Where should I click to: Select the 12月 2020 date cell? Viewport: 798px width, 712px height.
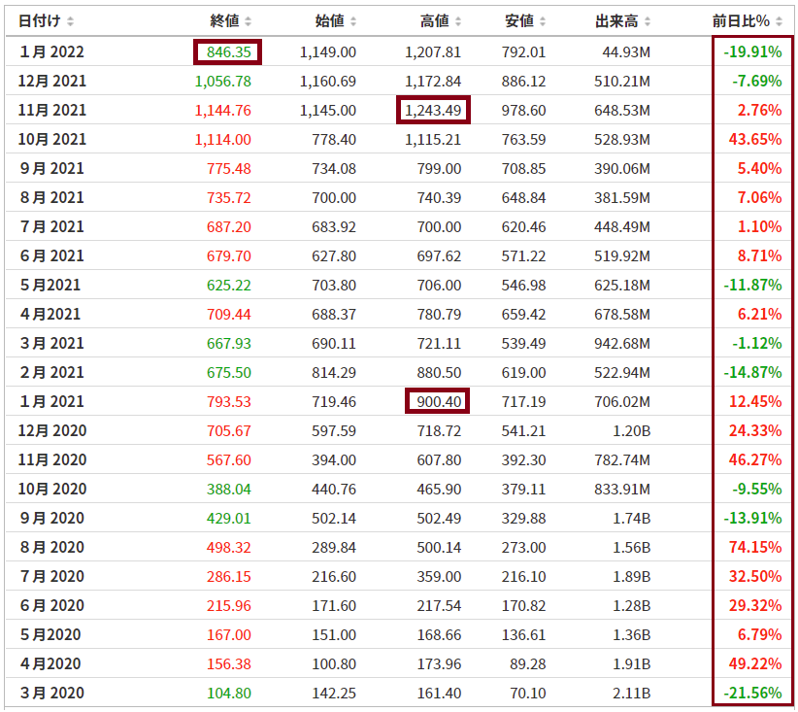pyautogui.click(x=51, y=431)
